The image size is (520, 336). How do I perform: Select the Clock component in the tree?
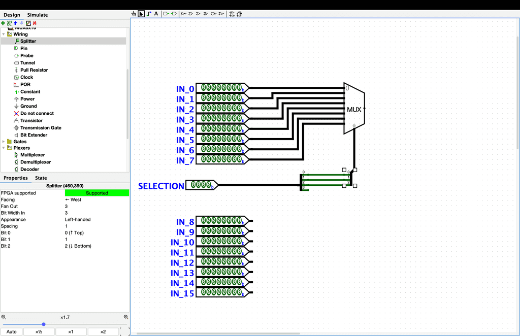click(x=26, y=77)
